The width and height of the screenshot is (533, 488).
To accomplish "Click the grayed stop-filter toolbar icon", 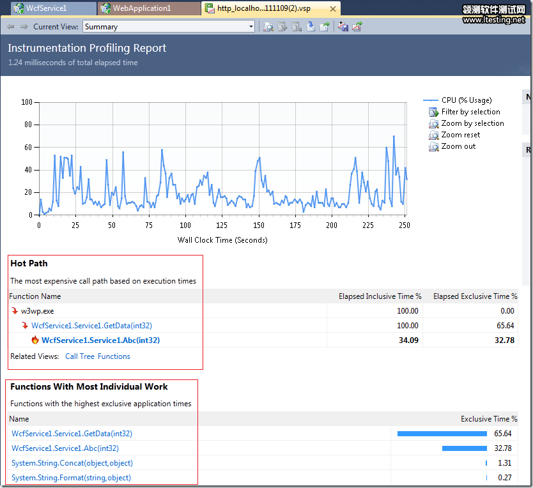I will point(297,26).
